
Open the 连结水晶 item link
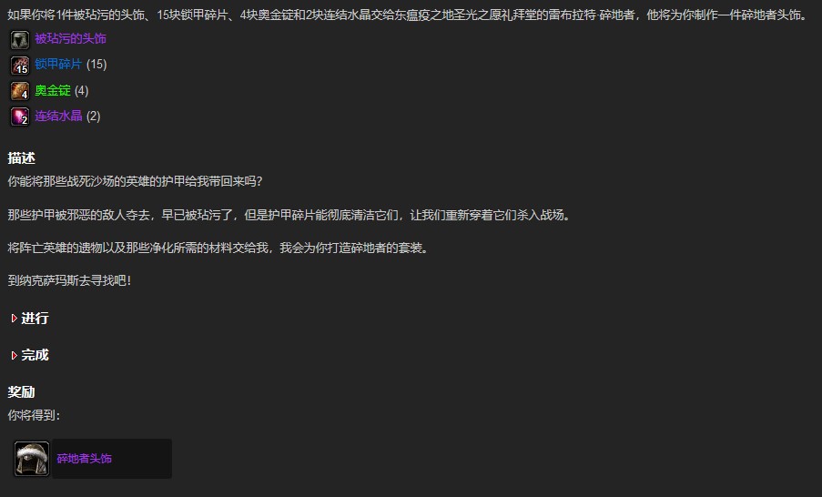tap(58, 116)
